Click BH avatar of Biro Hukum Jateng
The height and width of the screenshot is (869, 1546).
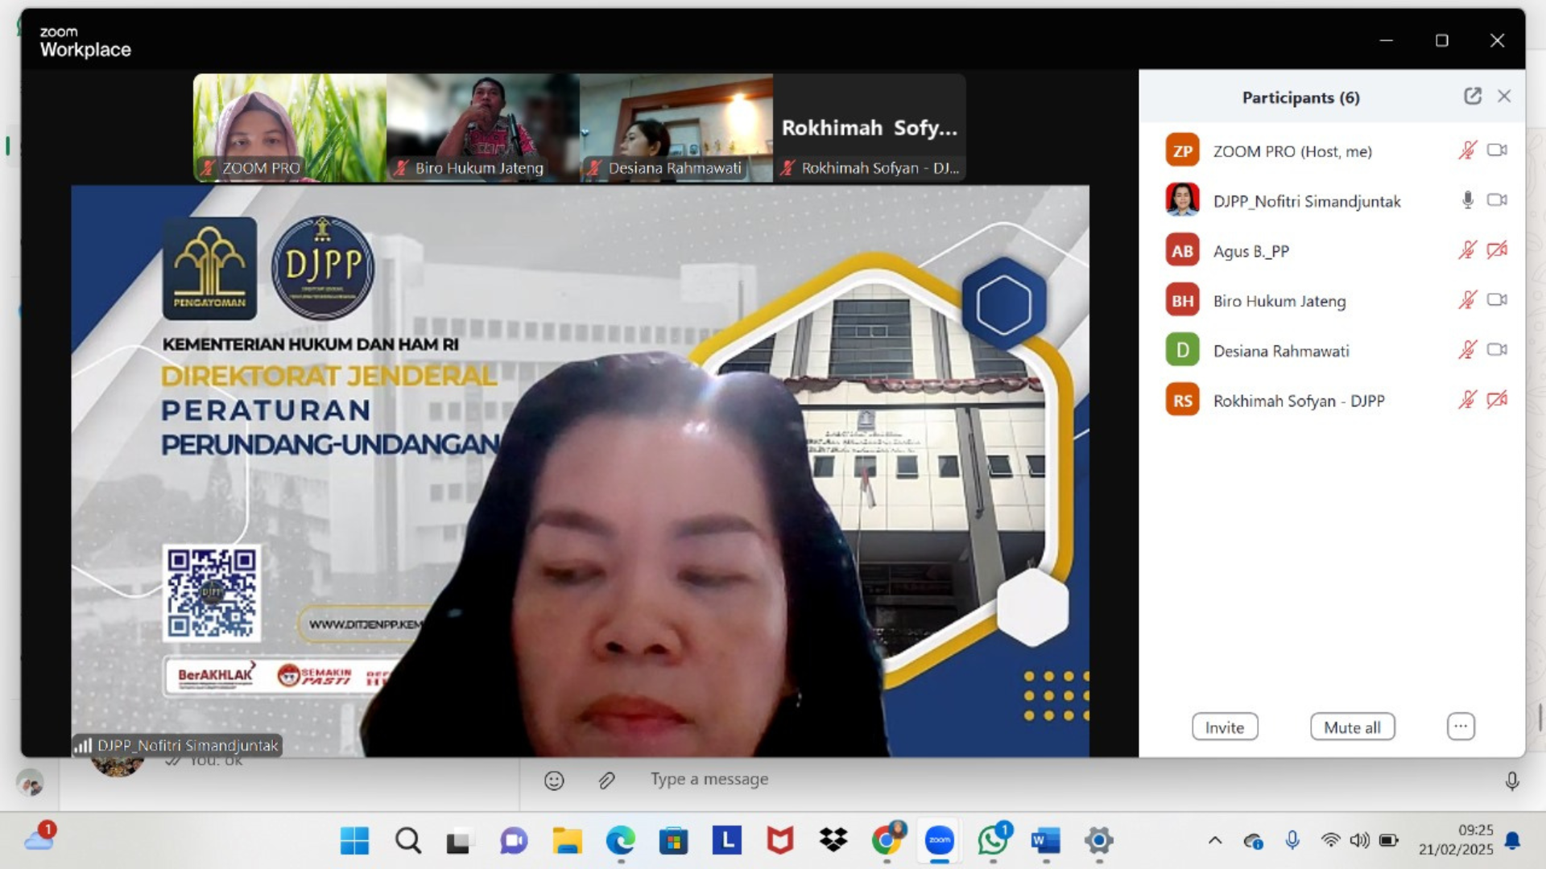tap(1182, 300)
